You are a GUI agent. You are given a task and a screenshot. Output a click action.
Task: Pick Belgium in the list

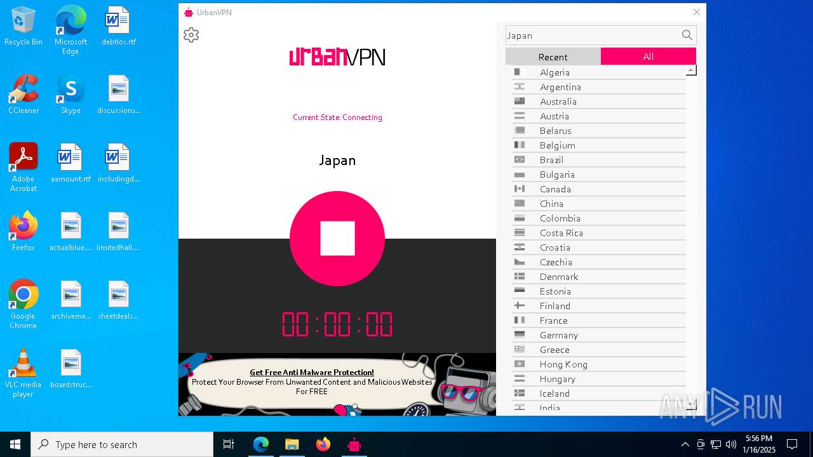coord(599,145)
